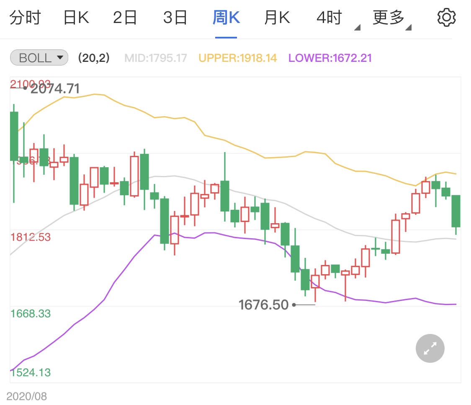
Task: Click the 1524.13 axis label
Action: pos(31,372)
